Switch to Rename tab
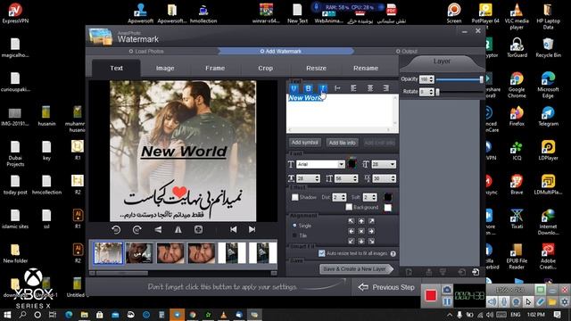Screen dimensions: 571x321 [366, 68]
